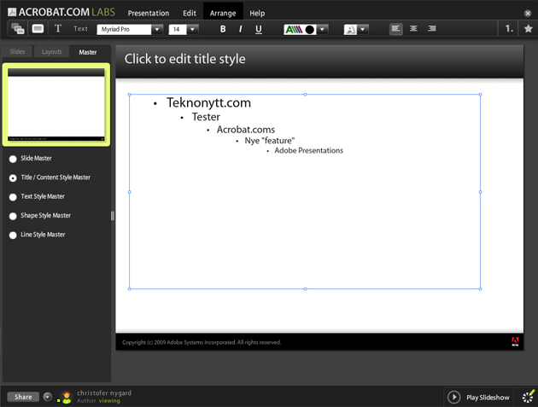Center-align the text
The height and width of the screenshot is (407, 538).
pos(413,29)
